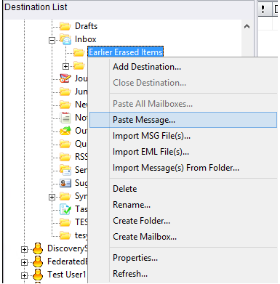Open Properties from the context menu

pos(183,258)
